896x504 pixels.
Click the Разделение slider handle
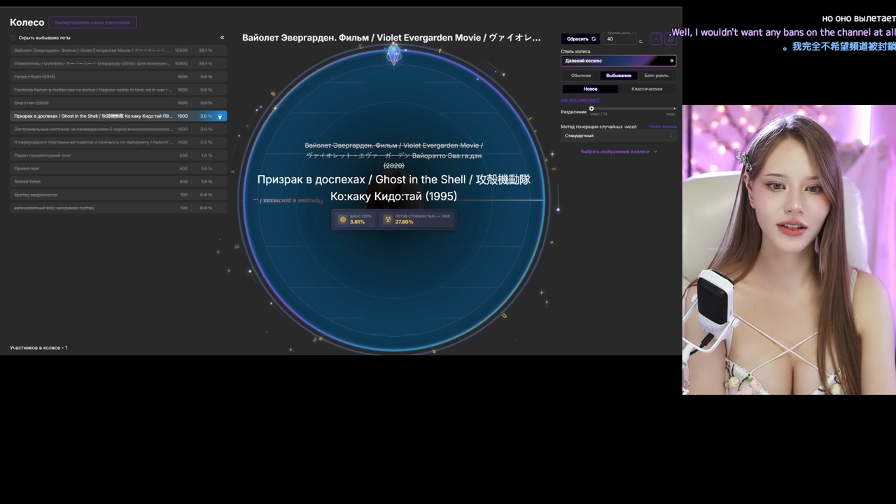(x=591, y=108)
